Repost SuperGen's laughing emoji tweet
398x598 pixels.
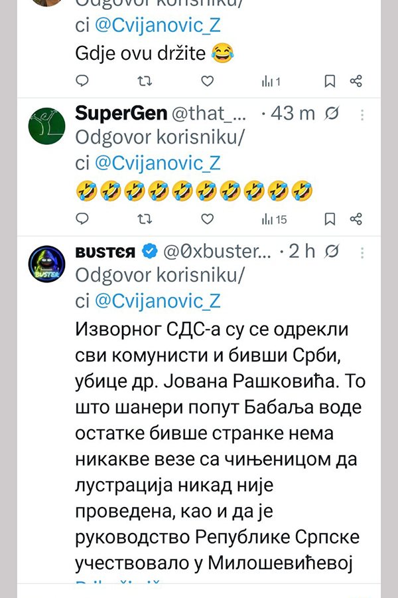144,218
